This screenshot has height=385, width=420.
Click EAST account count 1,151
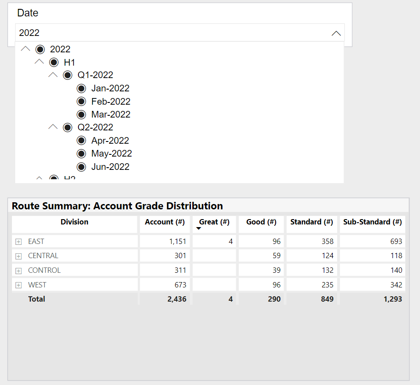178,242
